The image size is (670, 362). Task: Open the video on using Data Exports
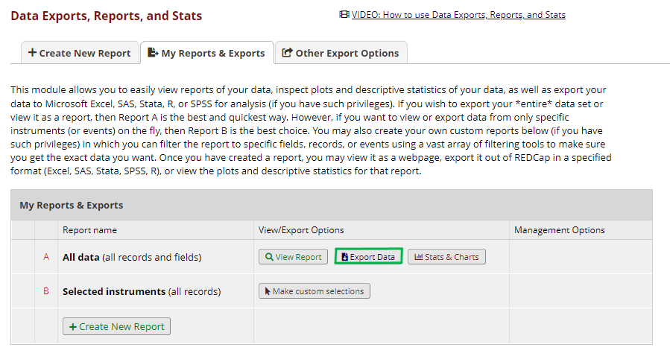(458, 15)
